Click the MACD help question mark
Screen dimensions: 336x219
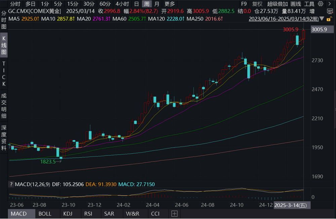11,184
